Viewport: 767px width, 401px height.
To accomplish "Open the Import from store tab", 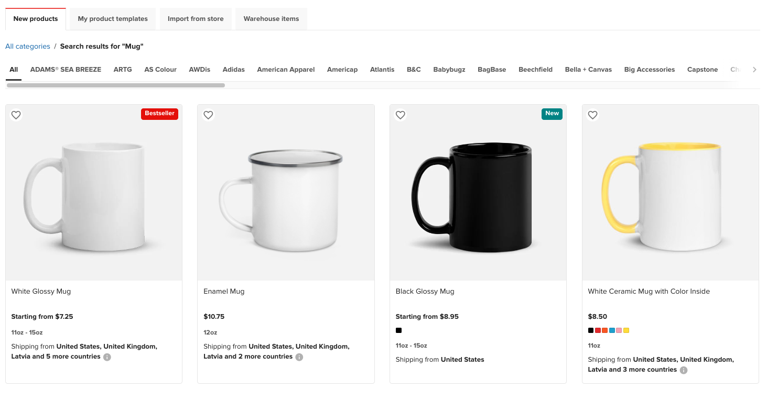I will tap(196, 19).
